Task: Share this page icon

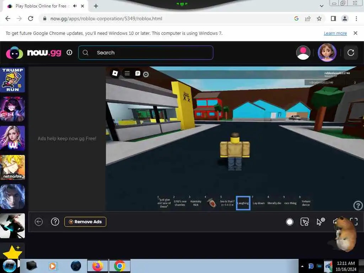Action: [x=308, y=18]
